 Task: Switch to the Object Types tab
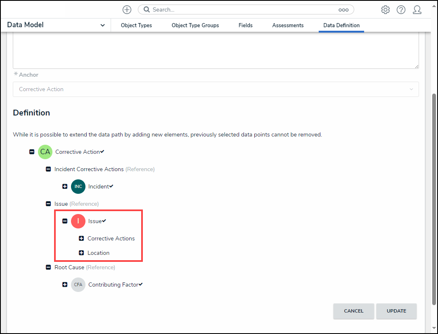pyautogui.click(x=136, y=25)
